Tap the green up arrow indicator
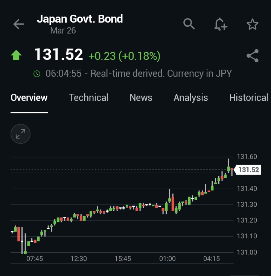 tap(16, 55)
